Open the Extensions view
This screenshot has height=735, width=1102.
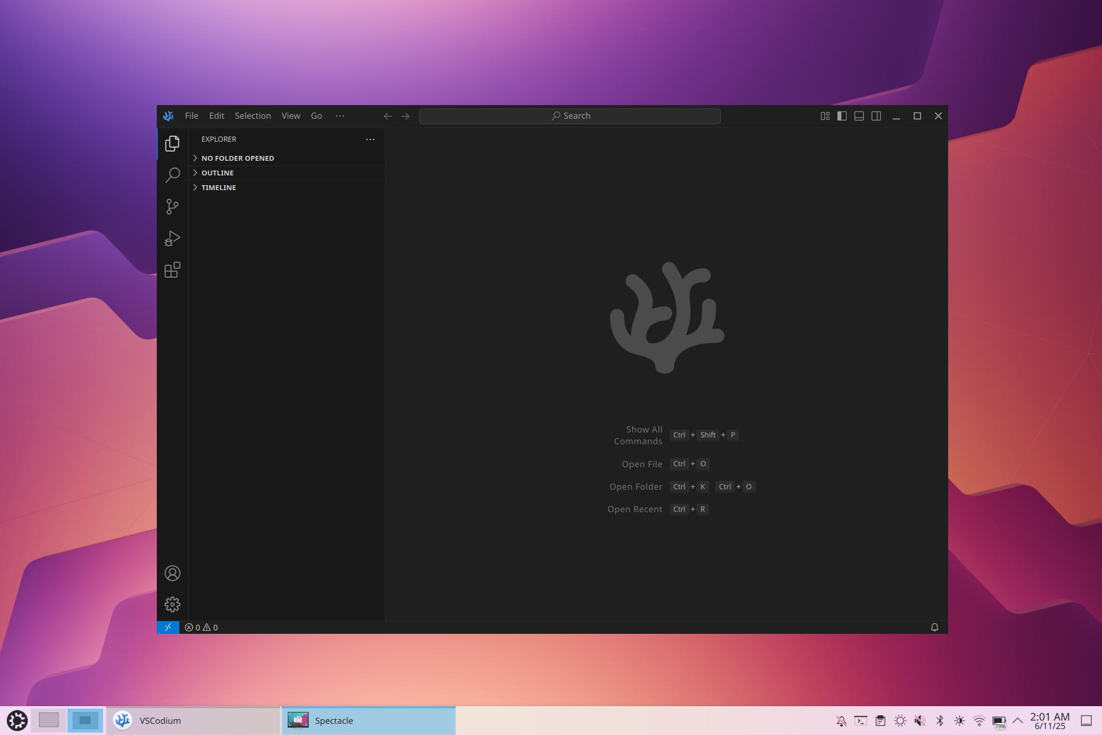pyautogui.click(x=172, y=269)
